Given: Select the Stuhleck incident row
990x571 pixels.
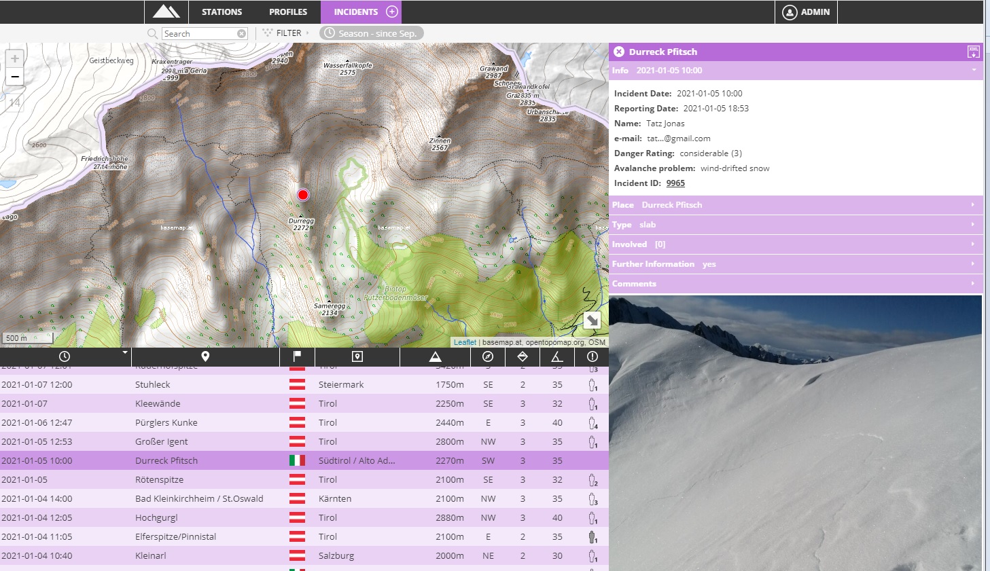Looking at the screenshot, I should point(304,384).
